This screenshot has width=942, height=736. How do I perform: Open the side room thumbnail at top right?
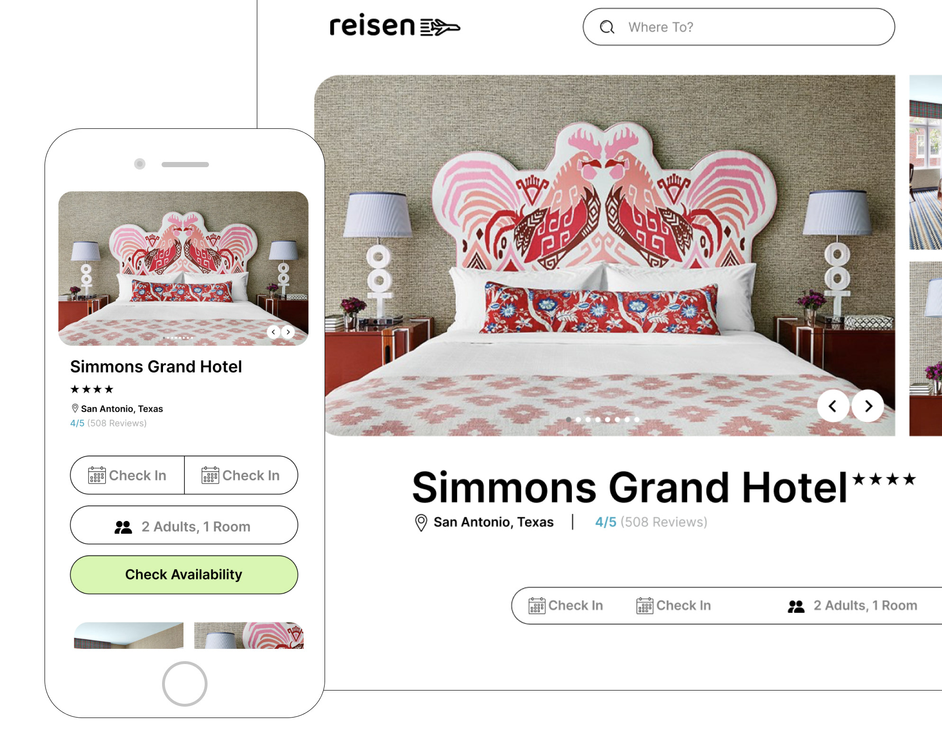pyautogui.click(x=925, y=162)
